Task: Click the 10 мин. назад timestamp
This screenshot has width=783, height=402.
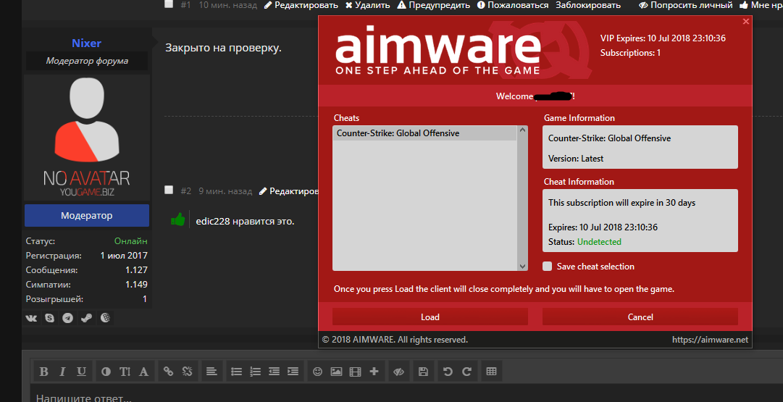Action: tap(227, 5)
